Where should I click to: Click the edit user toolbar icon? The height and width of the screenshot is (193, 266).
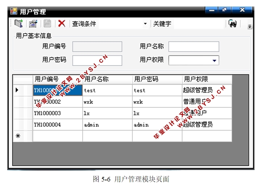33,24
